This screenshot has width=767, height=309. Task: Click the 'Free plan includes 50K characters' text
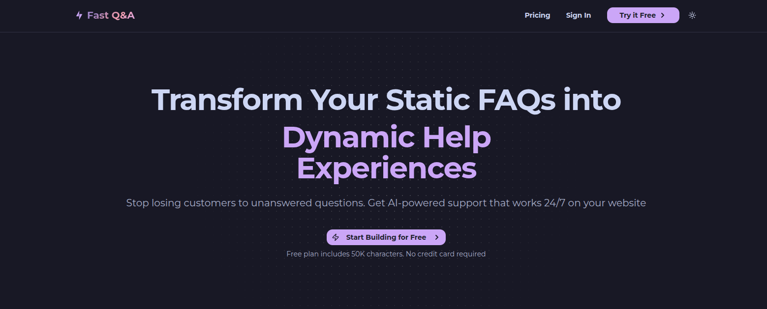click(344, 254)
